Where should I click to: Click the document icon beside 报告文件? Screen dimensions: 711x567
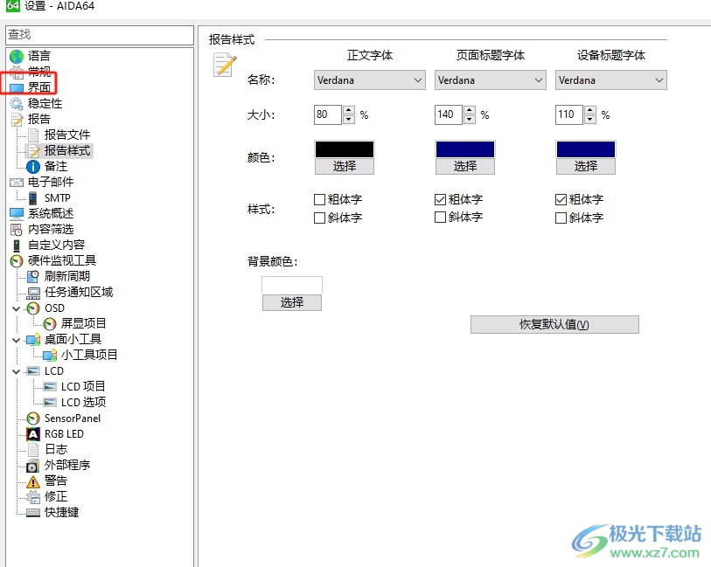[x=33, y=135]
